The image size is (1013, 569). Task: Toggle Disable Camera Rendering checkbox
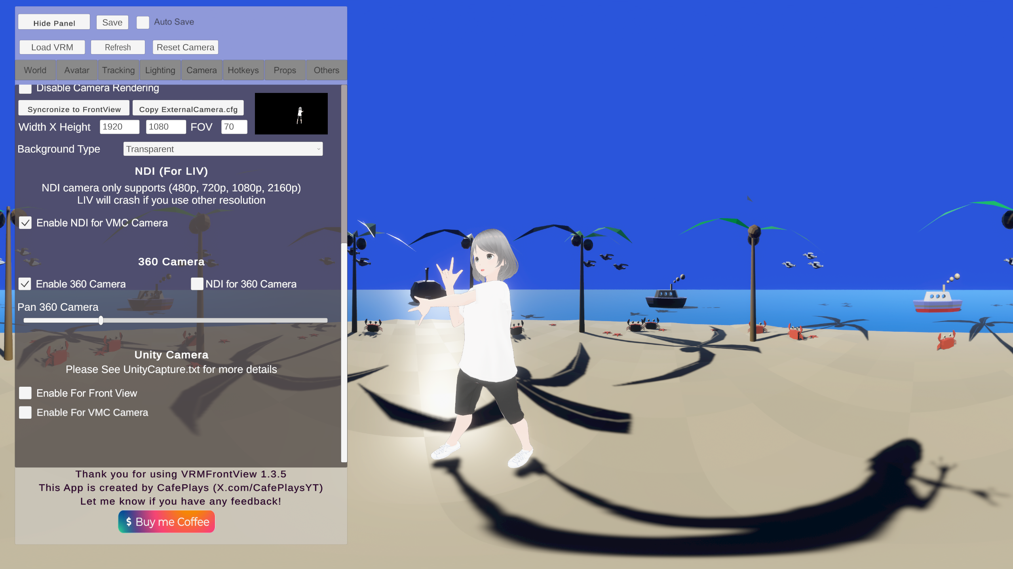(25, 89)
